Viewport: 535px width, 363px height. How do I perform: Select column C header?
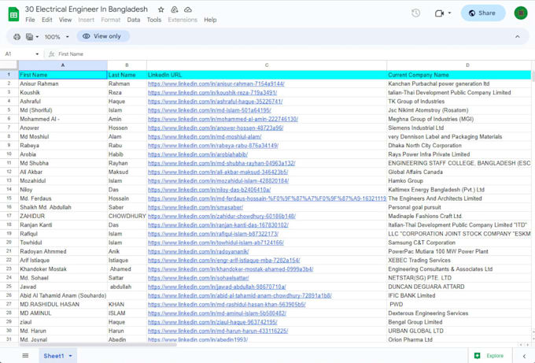(267, 65)
